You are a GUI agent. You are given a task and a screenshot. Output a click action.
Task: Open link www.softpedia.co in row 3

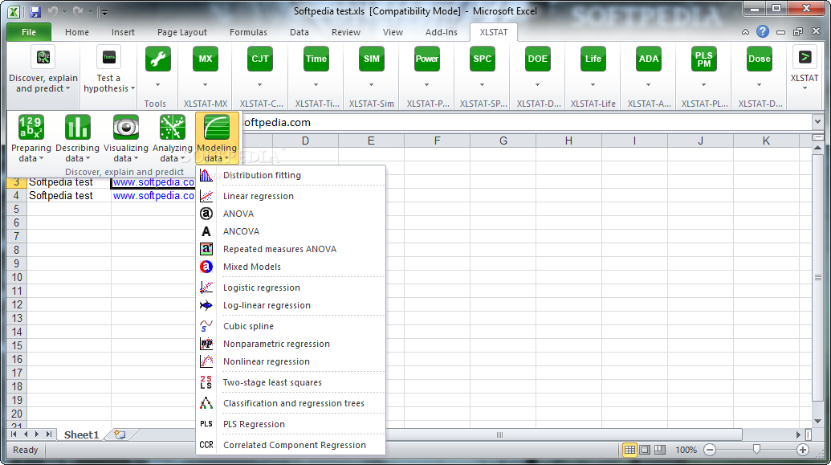click(153, 182)
